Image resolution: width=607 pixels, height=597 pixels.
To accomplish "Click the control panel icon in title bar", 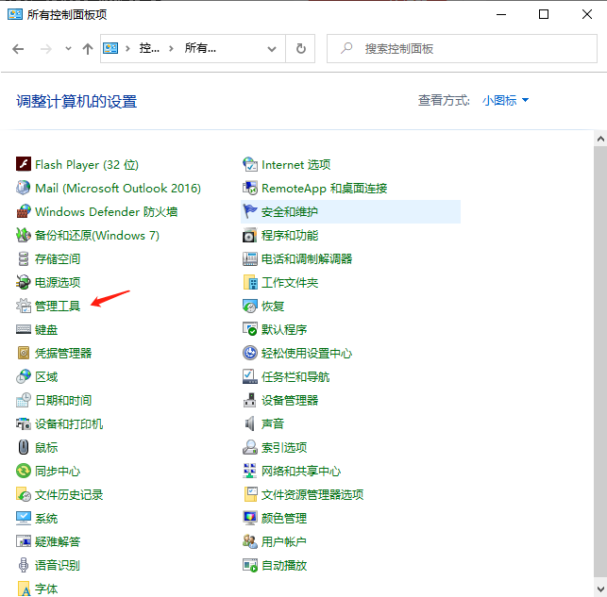I will 15,14.
